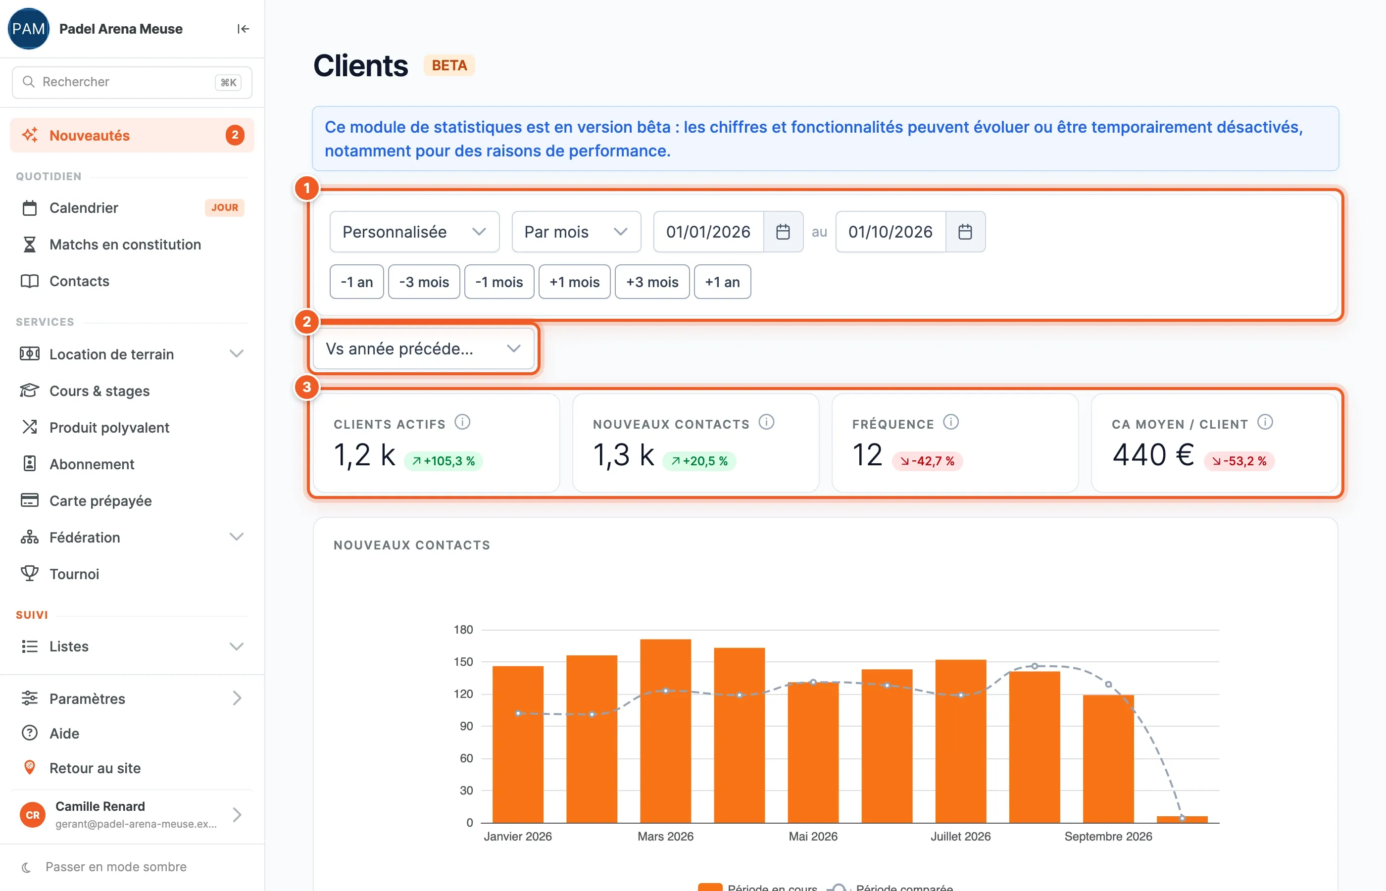The height and width of the screenshot is (891, 1386).
Task: Open the Par mois grouping dropdown
Action: (x=576, y=232)
